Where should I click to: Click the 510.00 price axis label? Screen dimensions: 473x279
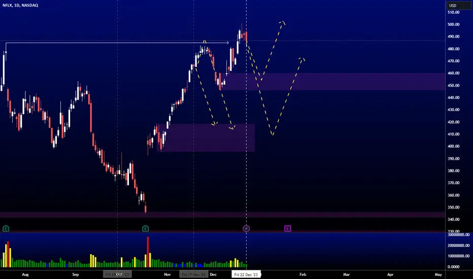click(x=453, y=12)
